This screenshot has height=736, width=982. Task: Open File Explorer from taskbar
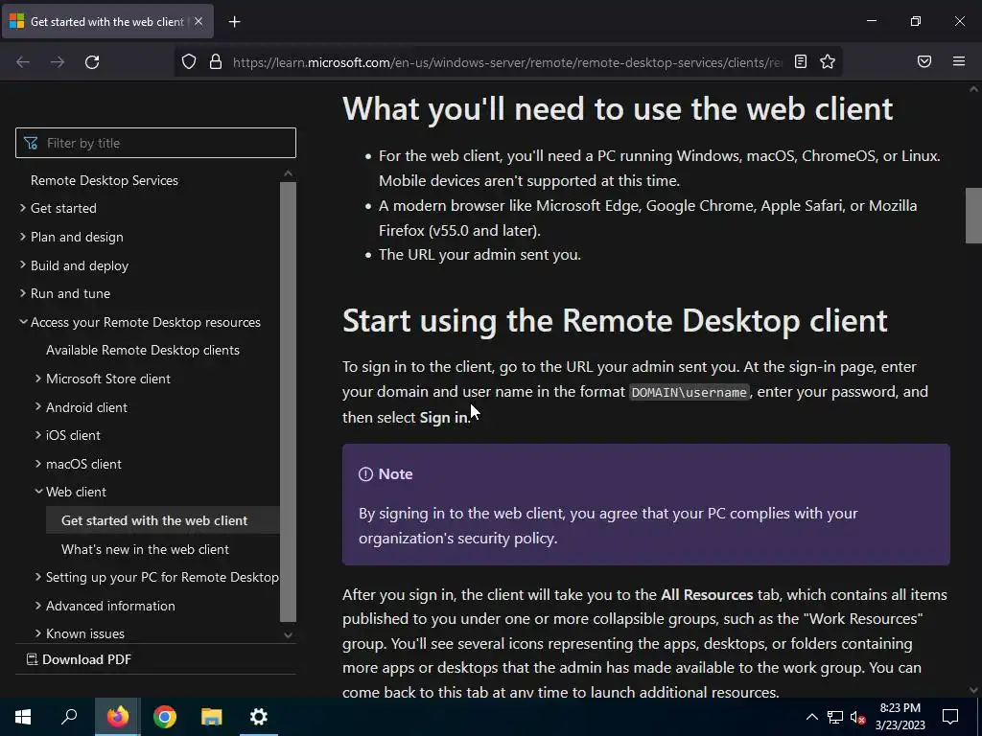pyautogui.click(x=212, y=717)
